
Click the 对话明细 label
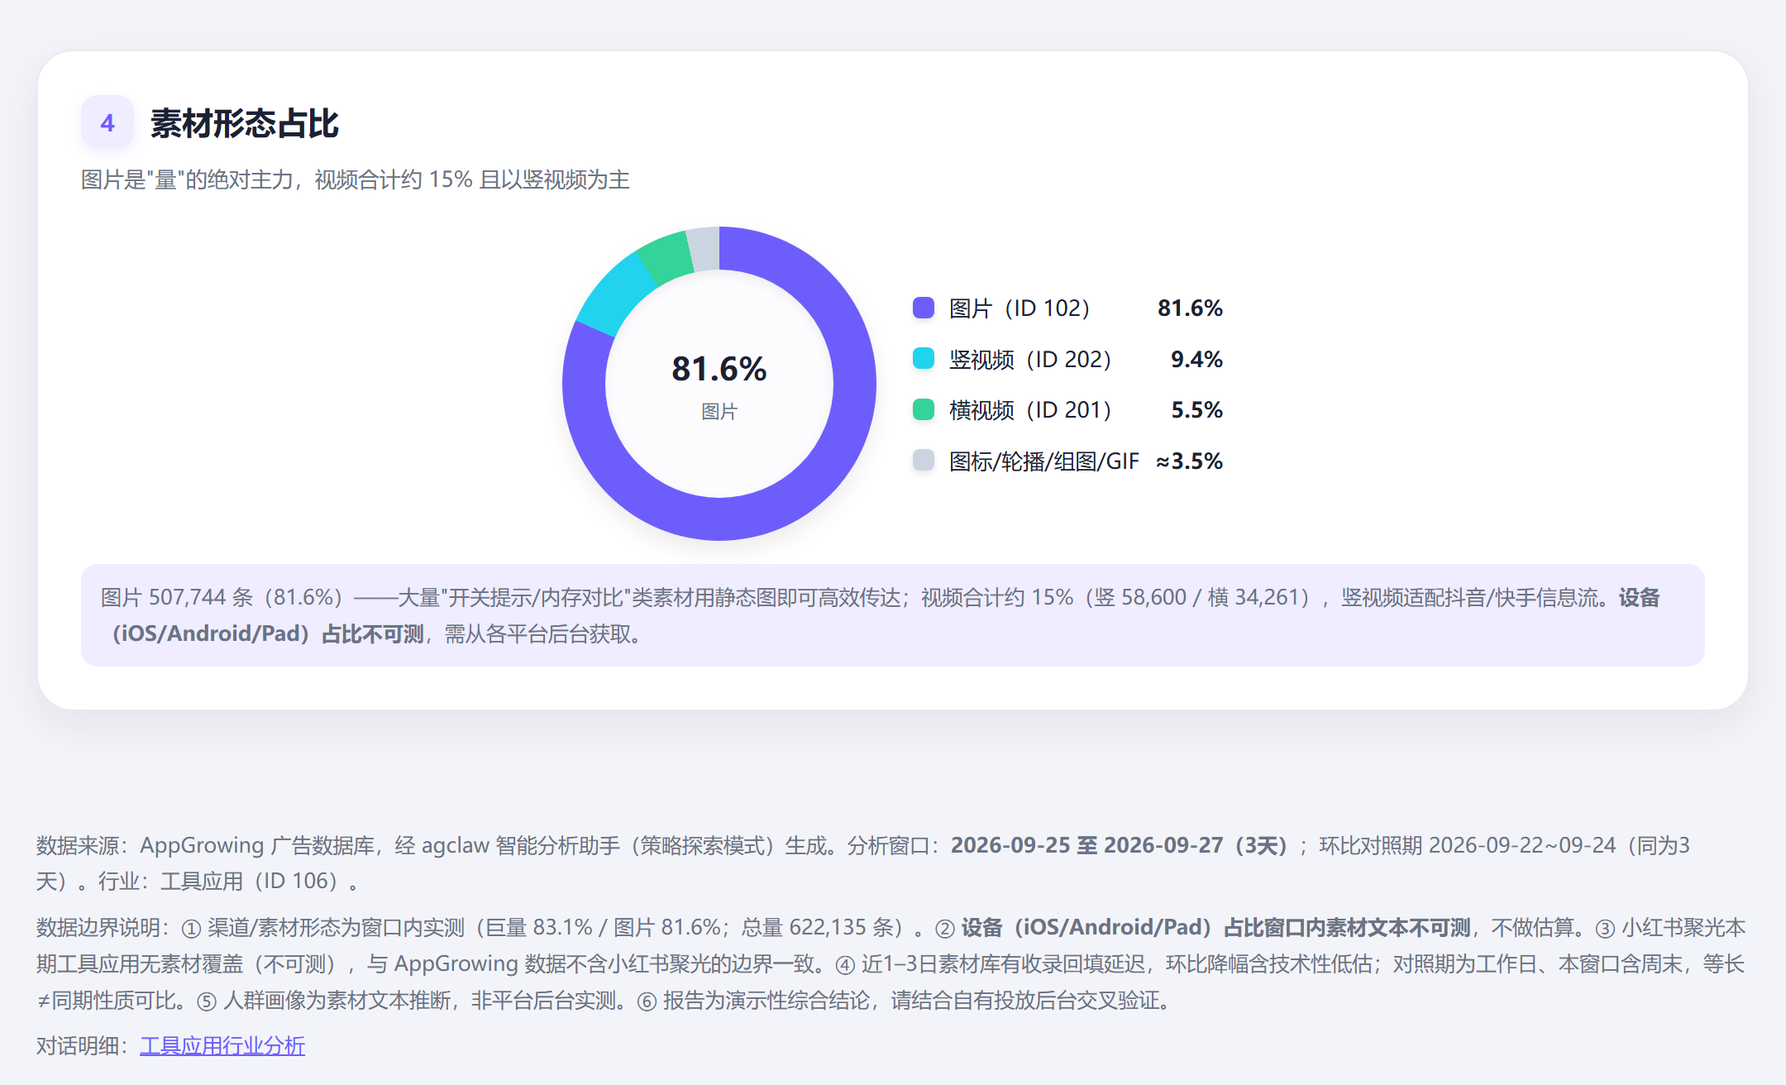tap(82, 1045)
